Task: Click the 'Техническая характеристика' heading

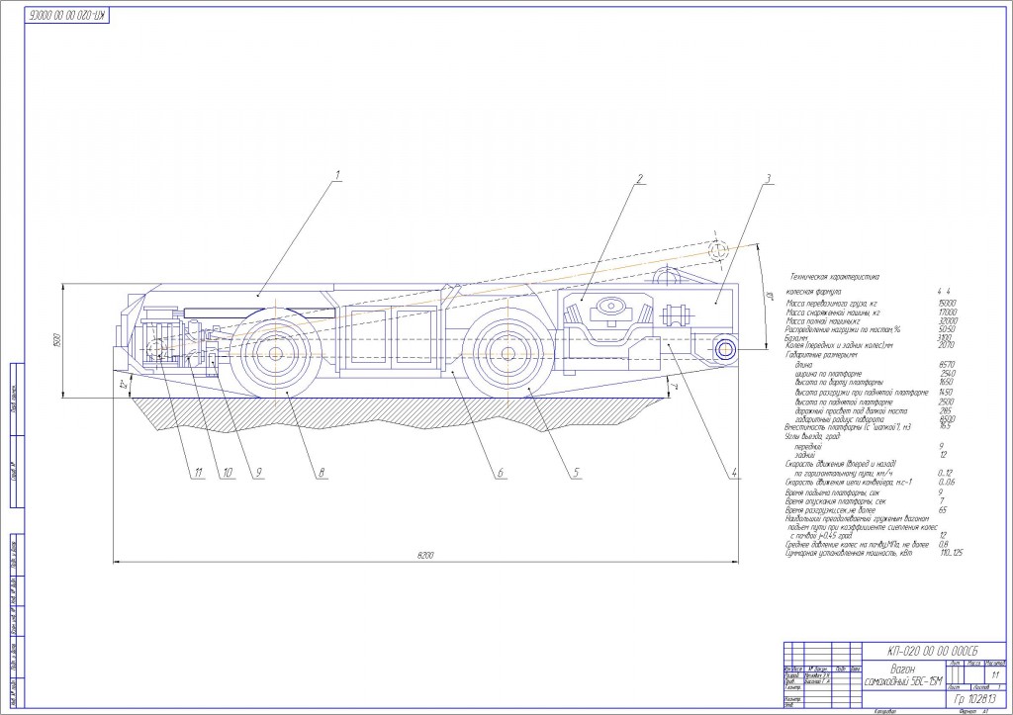Action: (x=835, y=277)
